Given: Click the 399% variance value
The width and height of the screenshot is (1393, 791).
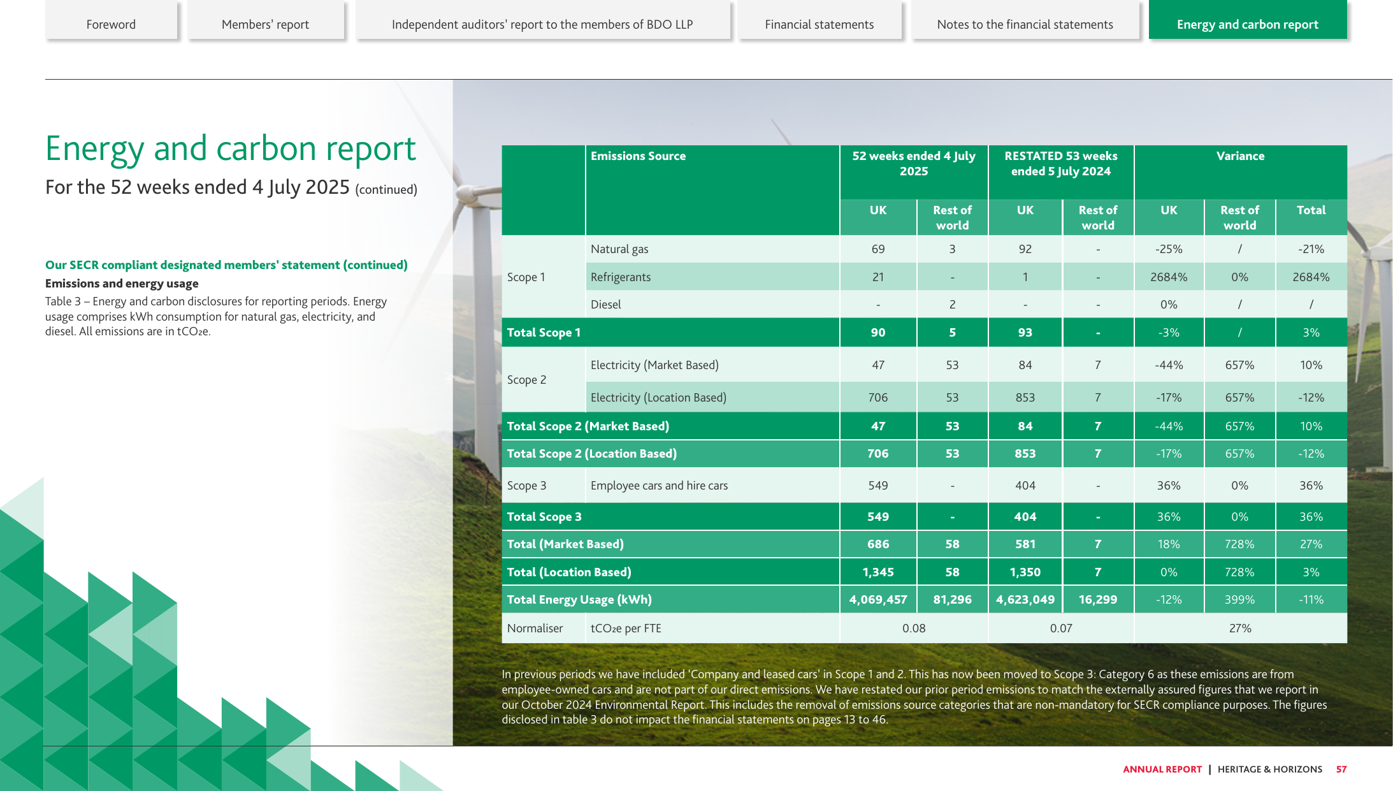Looking at the screenshot, I should (1239, 599).
